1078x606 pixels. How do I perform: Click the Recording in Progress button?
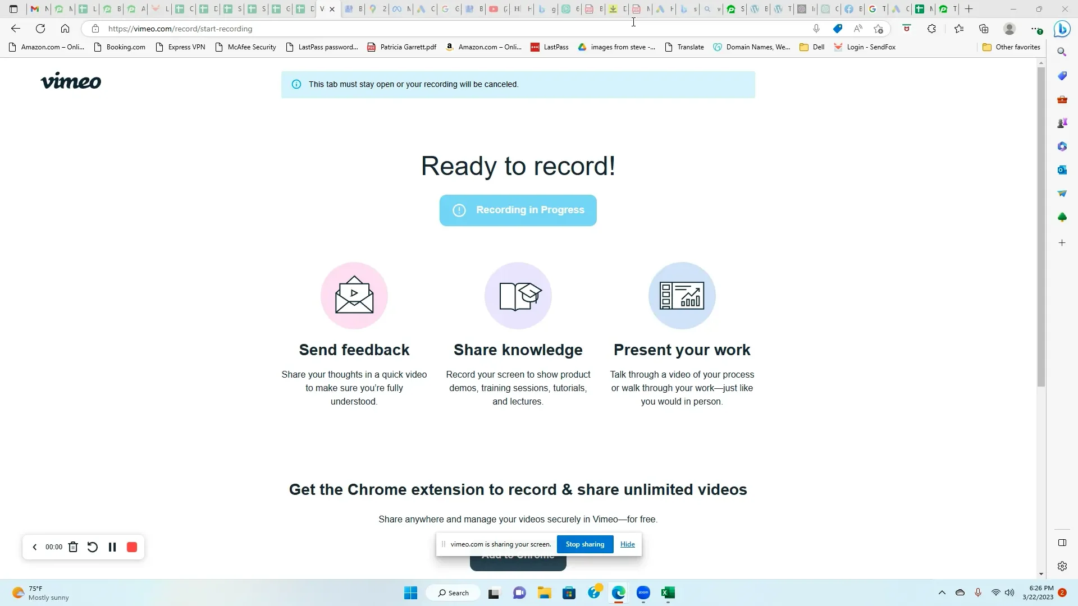(x=518, y=210)
